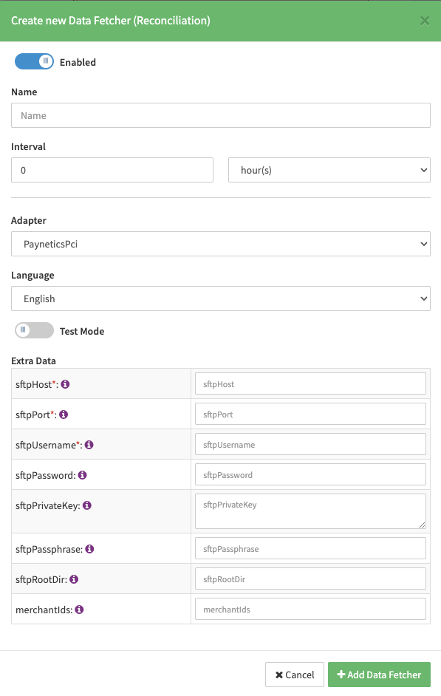The width and height of the screenshot is (441, 696).
Task: Click the Interval label
Action: pos(28,146)
